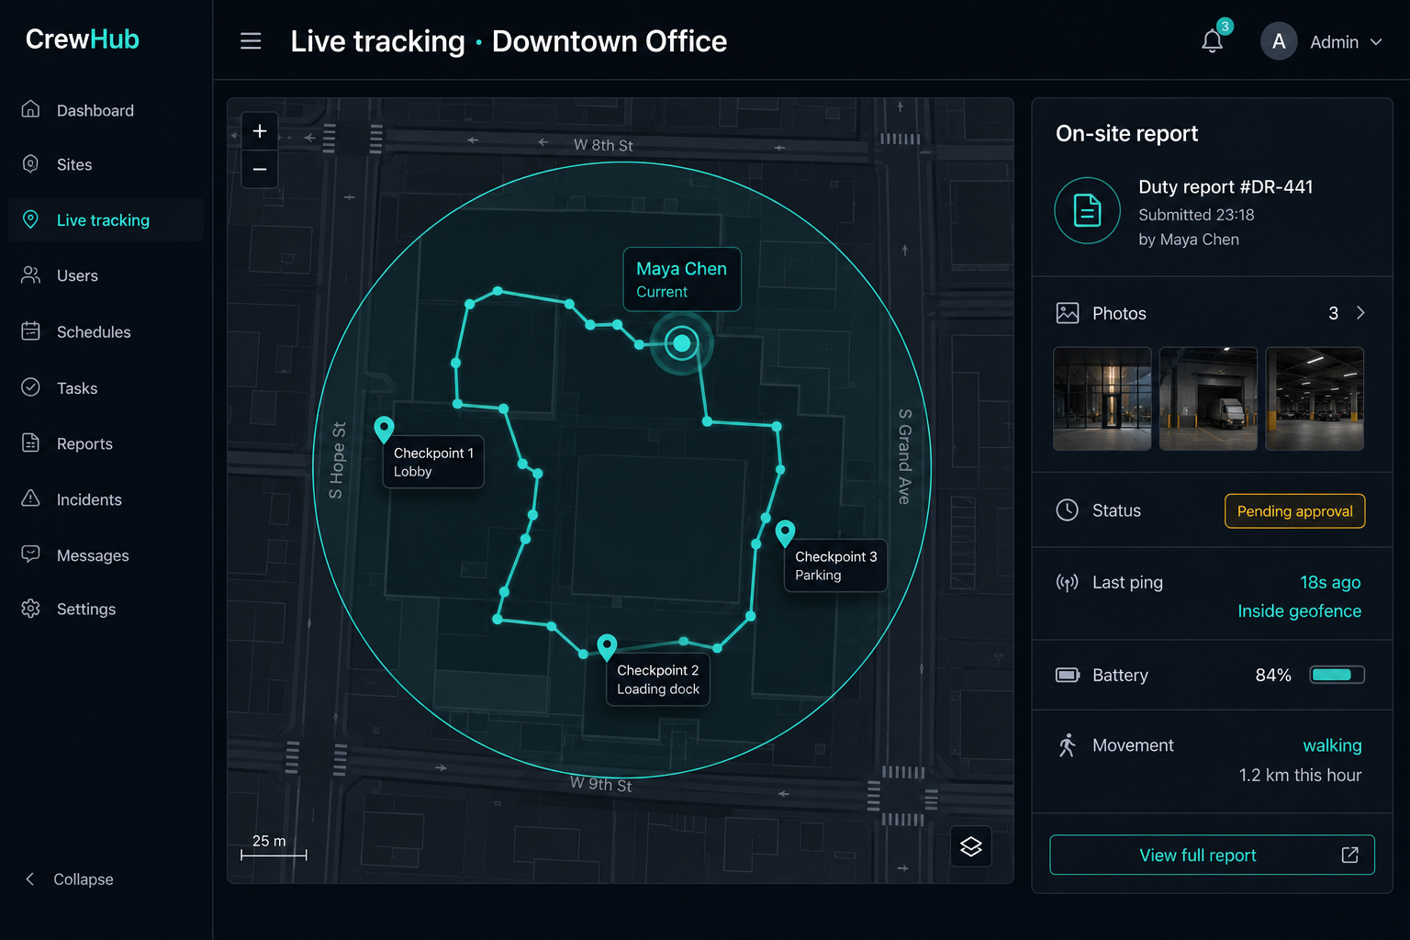
Task: Click Duty report #DR-441 title
Action: 1225,187
